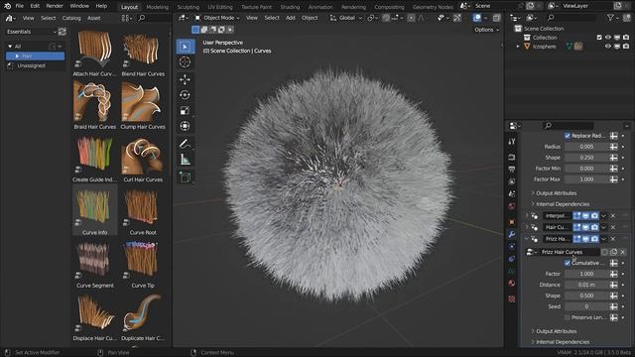Image resolution: width=635 pixels, height=357 pixels.
Task: Select the Braid Hair Curves asset thumbnail
Action: click(x=95, y=101)
